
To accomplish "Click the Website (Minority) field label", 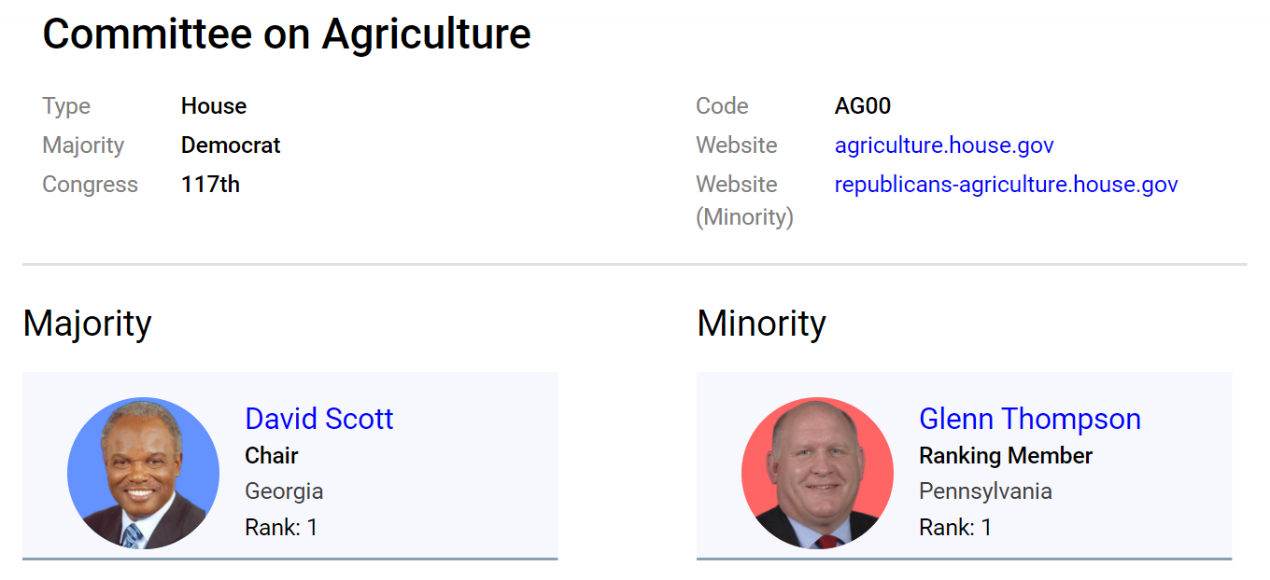I will (744, 200).
